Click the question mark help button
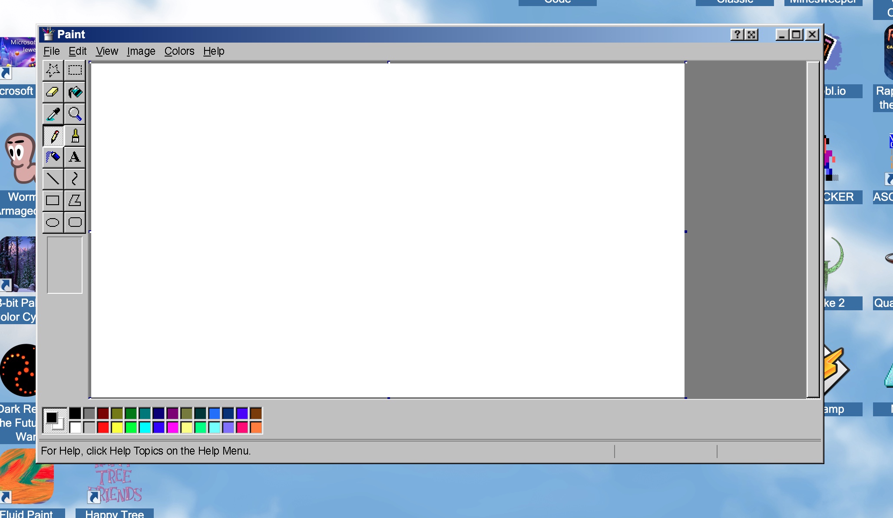Viewport: 893px width, 518px height. (737, 35)
